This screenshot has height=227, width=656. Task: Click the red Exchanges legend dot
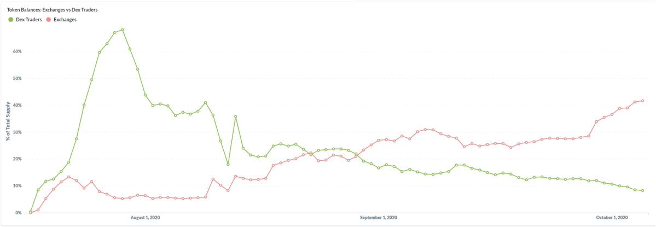(x=48, y=20)
